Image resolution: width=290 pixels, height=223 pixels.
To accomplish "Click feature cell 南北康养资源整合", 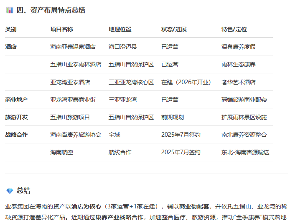I will tap(244, 135).
